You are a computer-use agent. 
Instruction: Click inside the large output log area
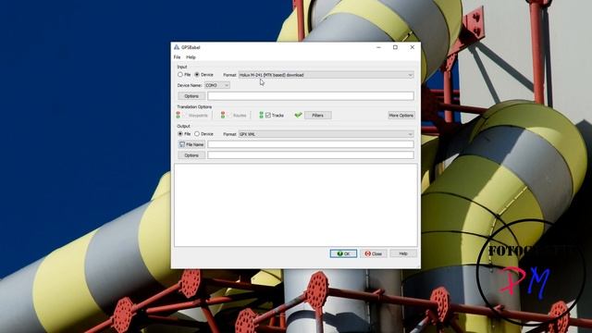coord(296,205)
